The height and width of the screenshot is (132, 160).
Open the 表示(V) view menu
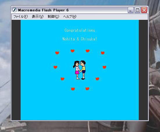coord(38,17)
